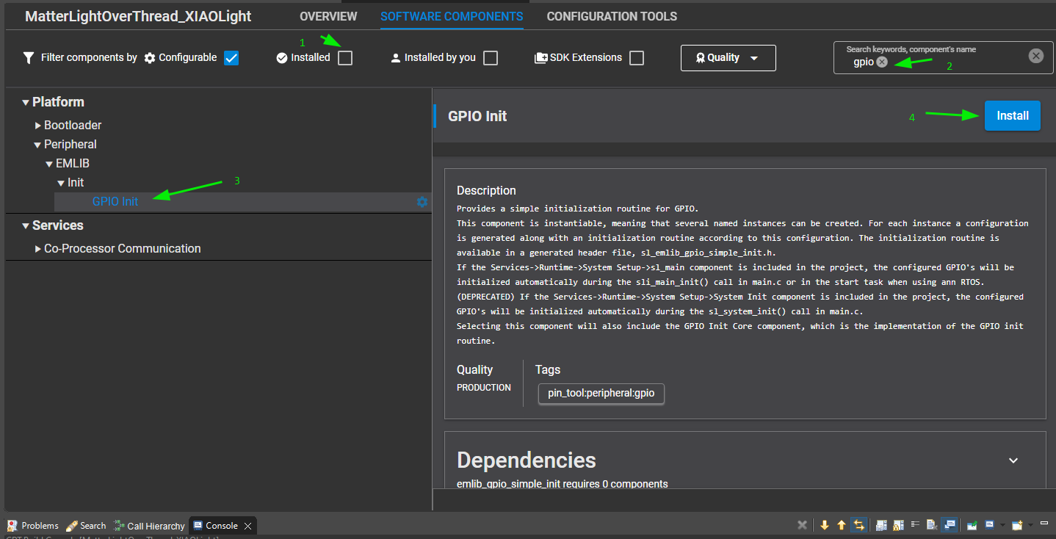The height and width of the screenshot is (539, 1056).
Task: Expand the Dependencies section chevron
Action: (1013, 460)
